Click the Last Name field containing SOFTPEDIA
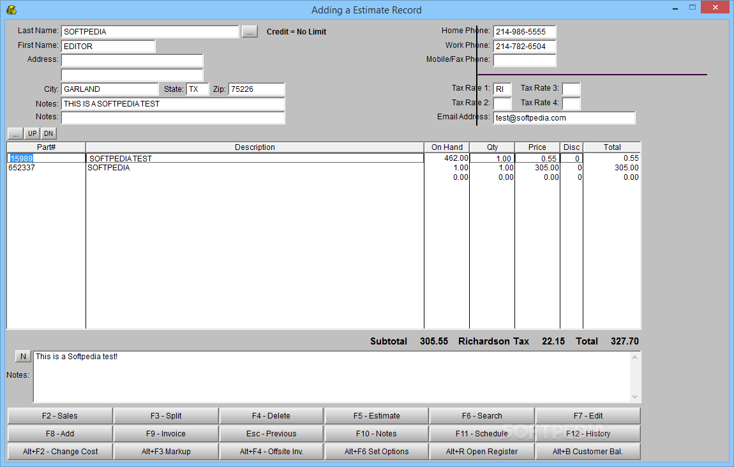This screenshot has width=734, height=467. [150, 32]
